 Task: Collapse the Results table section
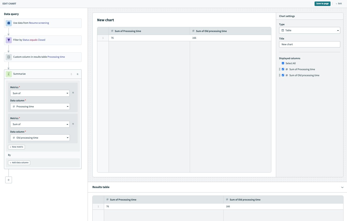(342, 187)
